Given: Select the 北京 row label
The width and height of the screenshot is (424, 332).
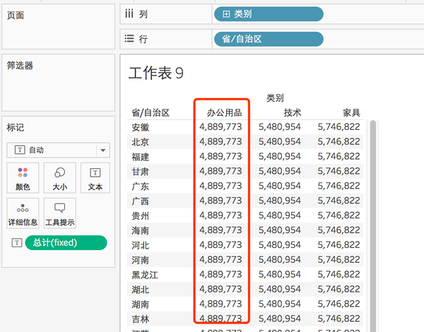Looking at the screenshot, I should pos(141,142).
